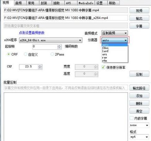Click the CRF 23.5 value field
Image resolution: width=151 pixels, height=141 pixels.
pyautogui.click(x=29, y=67)
